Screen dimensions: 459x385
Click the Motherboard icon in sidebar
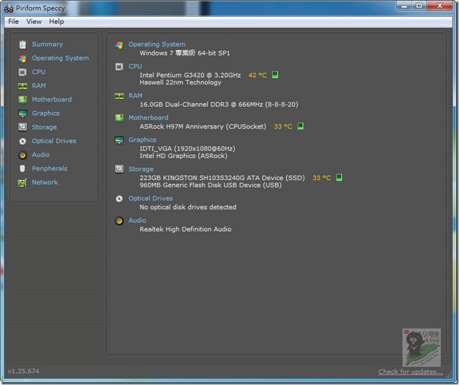pyautogui.click(x=22, y=99)
